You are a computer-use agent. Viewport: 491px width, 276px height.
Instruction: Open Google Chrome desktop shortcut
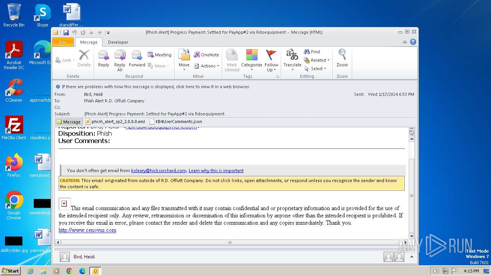[14, 205]
